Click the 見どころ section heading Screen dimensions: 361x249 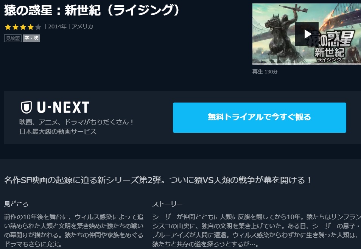16,204
